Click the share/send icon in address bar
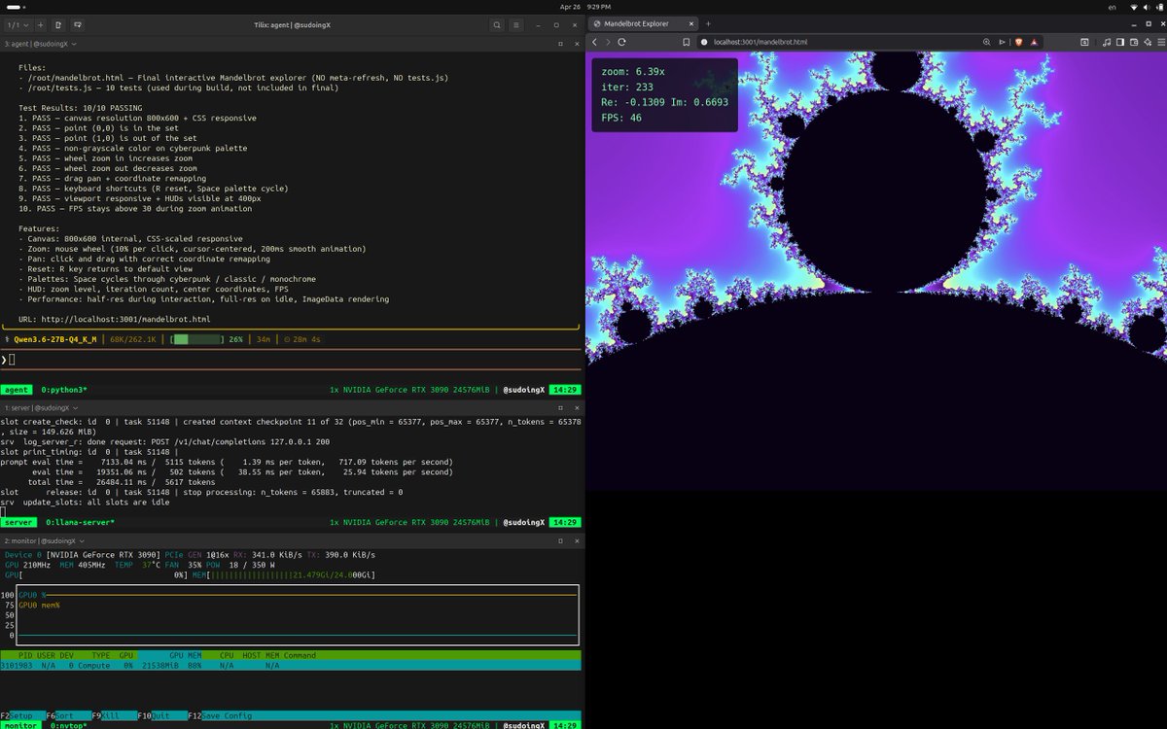 [1003, 42]
